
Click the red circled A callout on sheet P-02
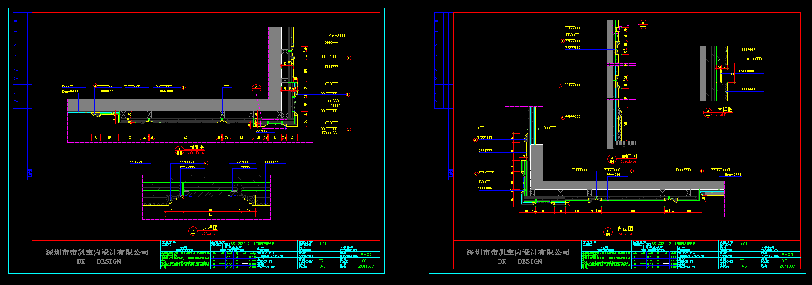(x=256, y=88)
